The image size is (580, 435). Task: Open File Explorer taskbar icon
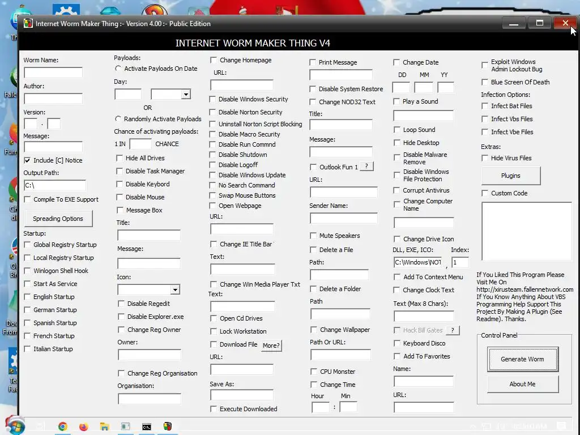105,427
